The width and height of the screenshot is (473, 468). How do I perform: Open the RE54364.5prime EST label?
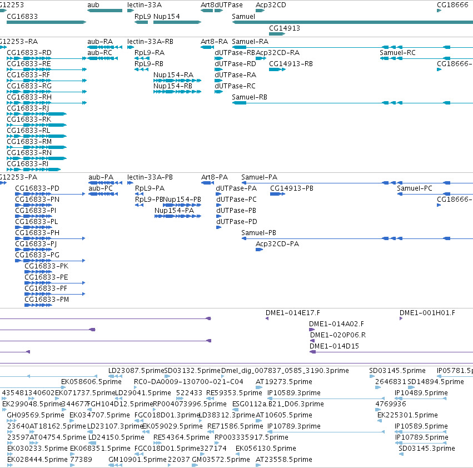point(181,437)
